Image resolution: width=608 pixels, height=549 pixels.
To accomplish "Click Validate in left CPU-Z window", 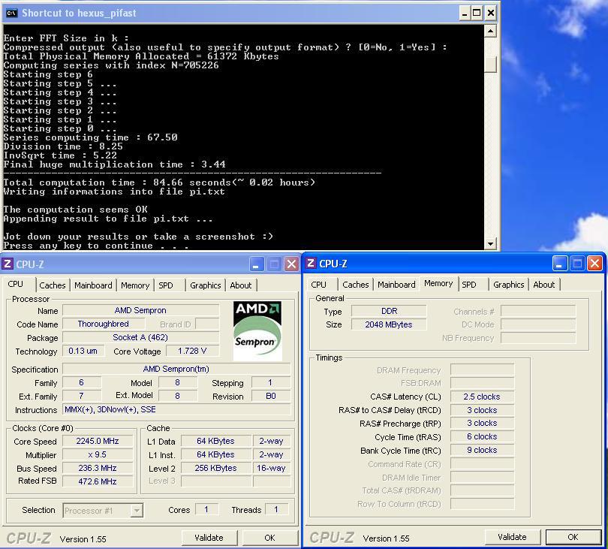I will tap(209, 538).
